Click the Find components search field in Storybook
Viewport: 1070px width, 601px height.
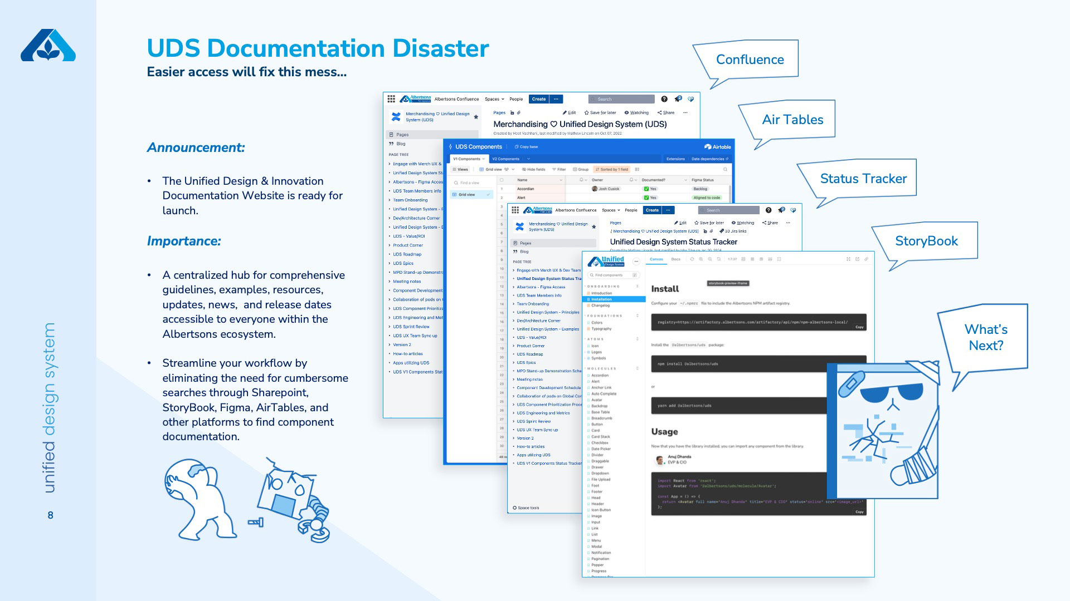click(609, 275)
